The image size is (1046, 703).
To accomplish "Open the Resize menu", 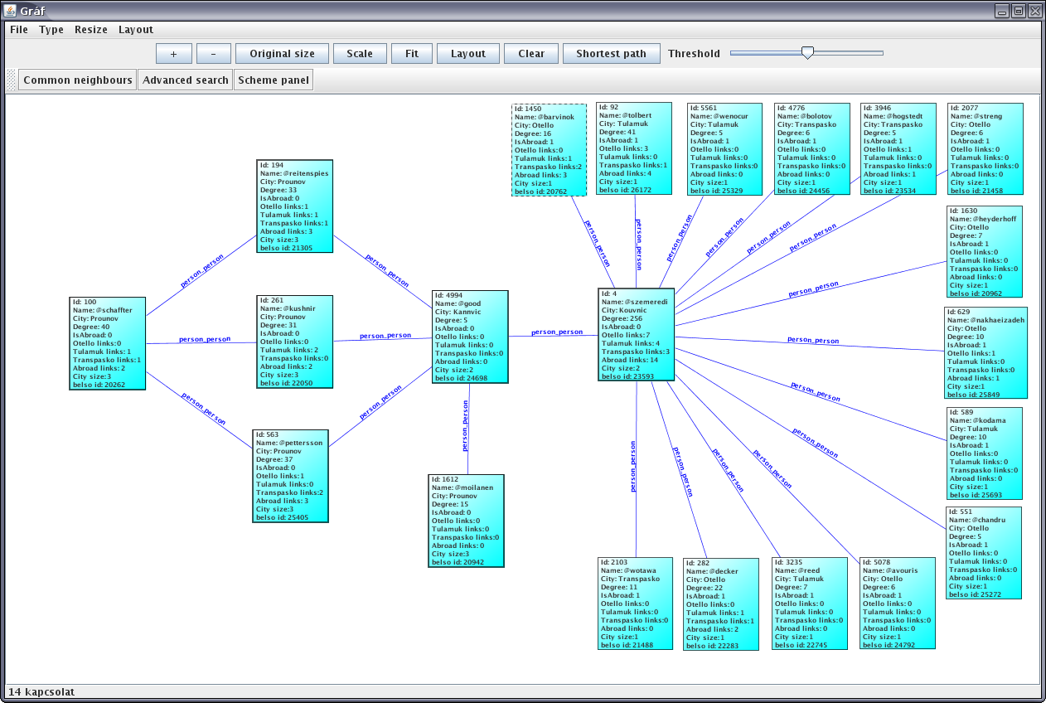I will (91, 30).
